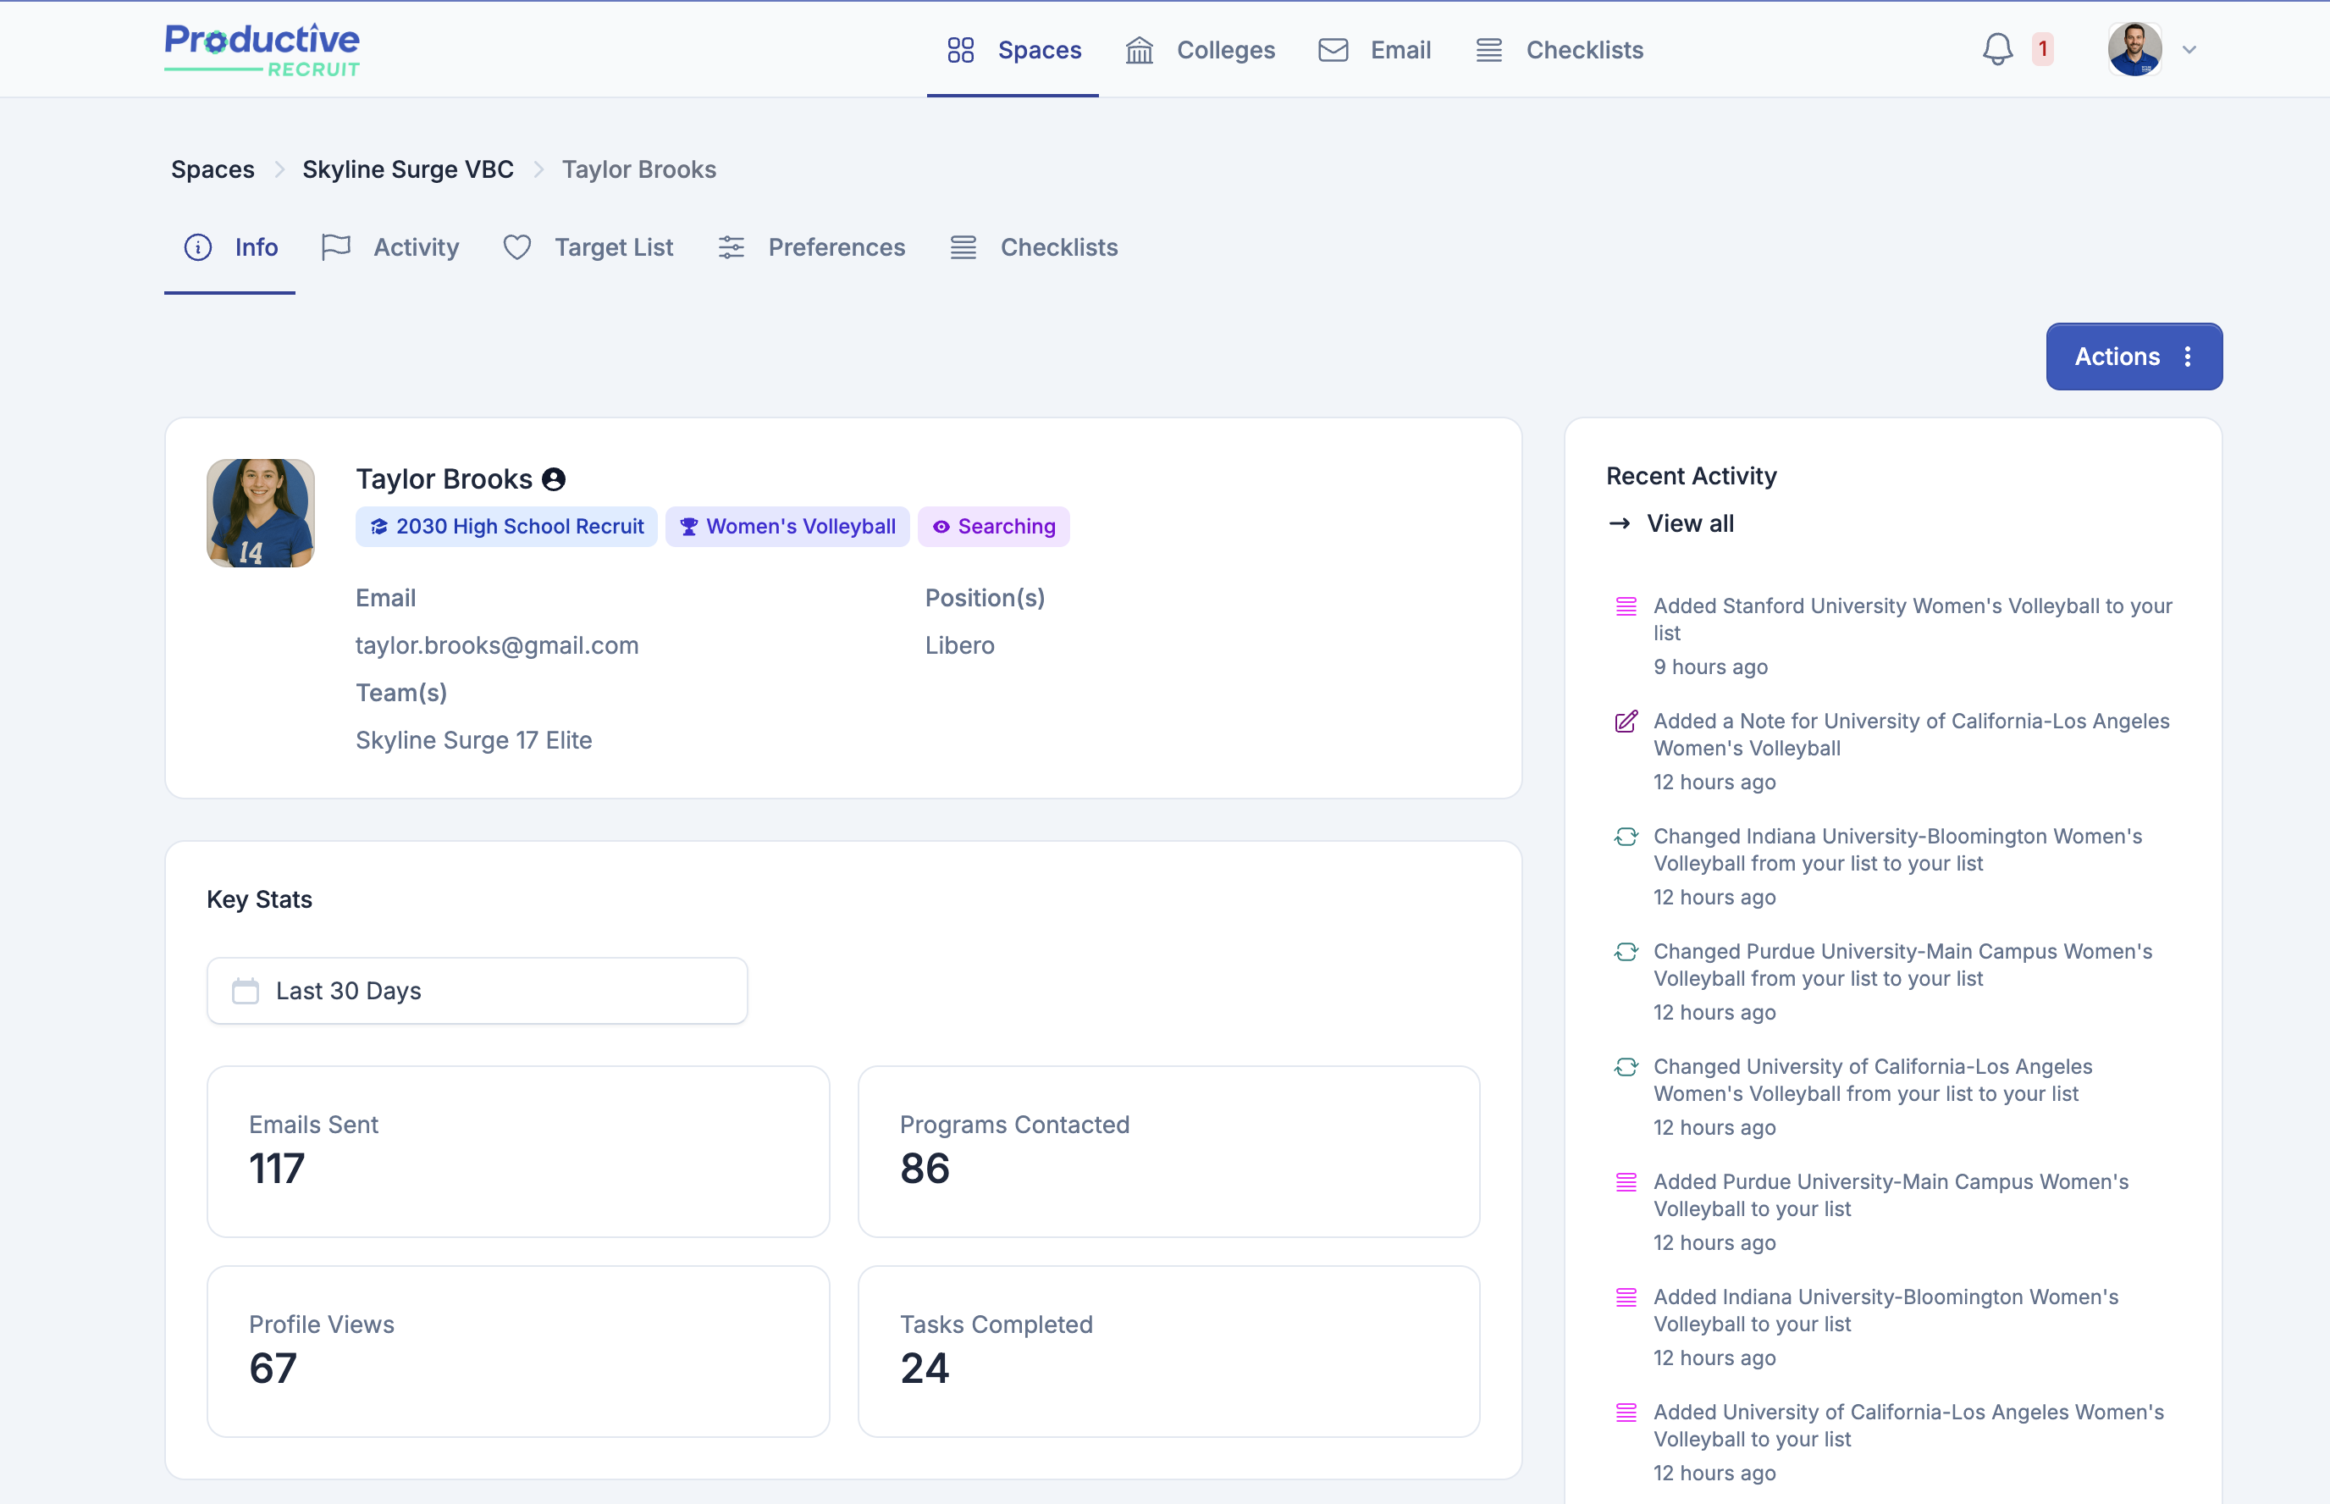Click the Checklists icon in the profile tabs
Image resolution: width=2330 pixels, height=1504 pixels.
[x=963, y=247]
